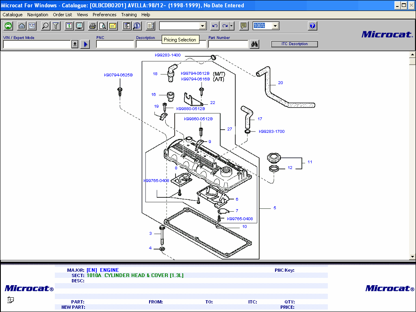
Task: Open the Preferences menu
Action: coord(104,15)
